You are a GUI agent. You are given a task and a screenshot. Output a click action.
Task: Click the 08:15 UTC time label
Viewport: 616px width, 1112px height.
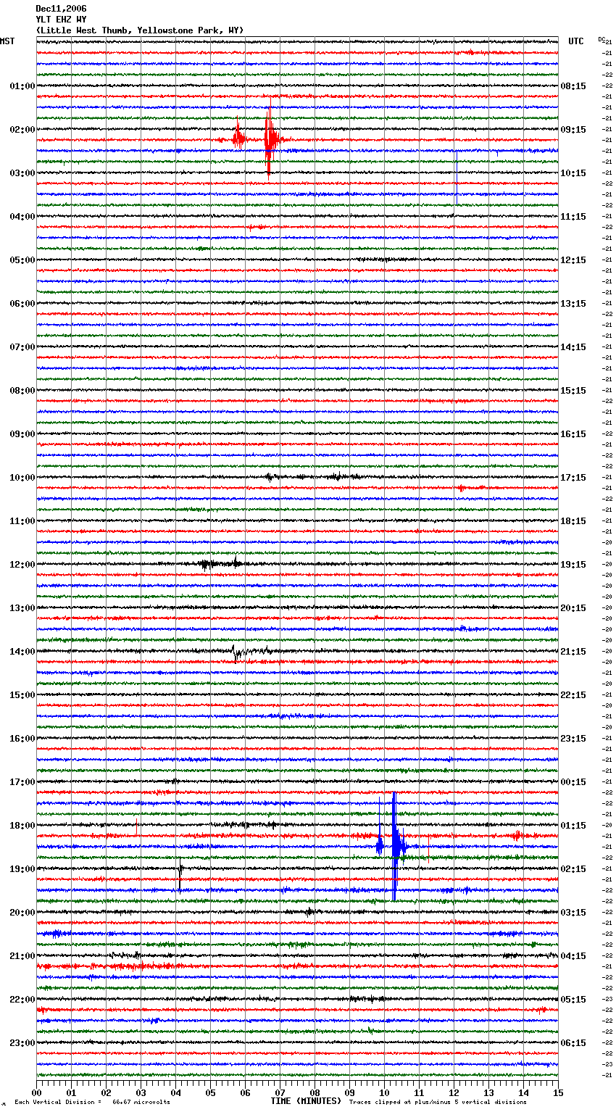coord(573,86)
